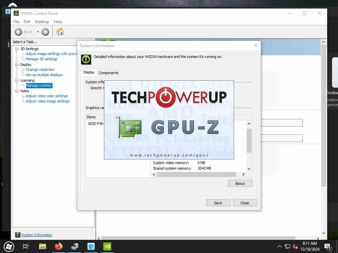Viewport: 338px width, 253px height.
Task: Click the computer setup taskbar icon
Action: click(x=75, y=246)
